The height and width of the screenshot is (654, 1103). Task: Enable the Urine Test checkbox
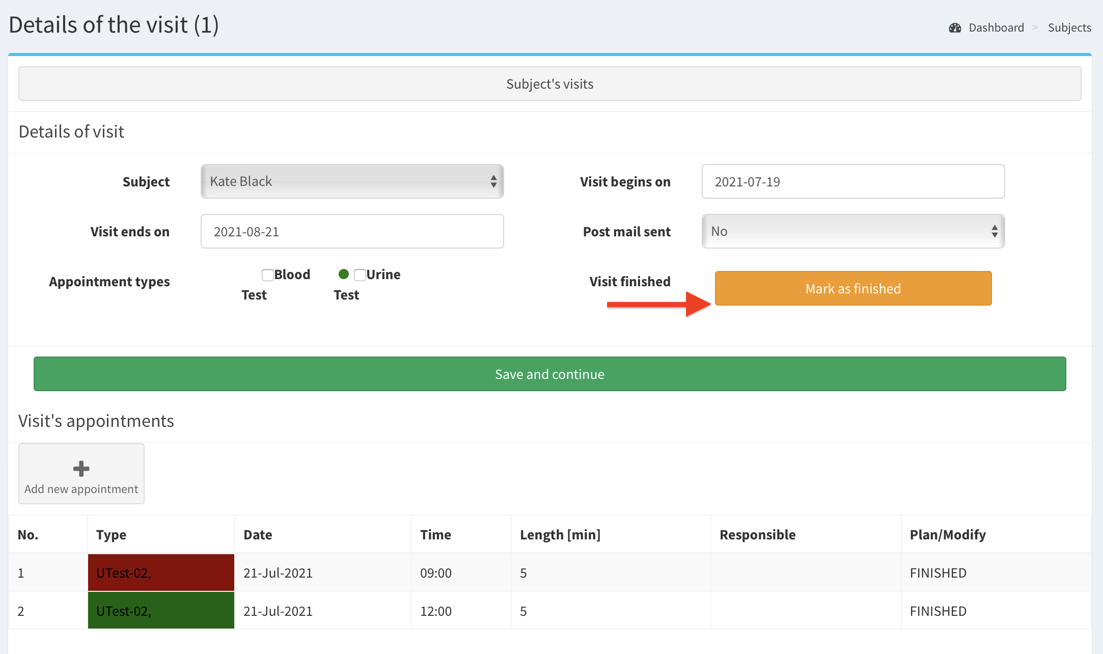(360, 275)
